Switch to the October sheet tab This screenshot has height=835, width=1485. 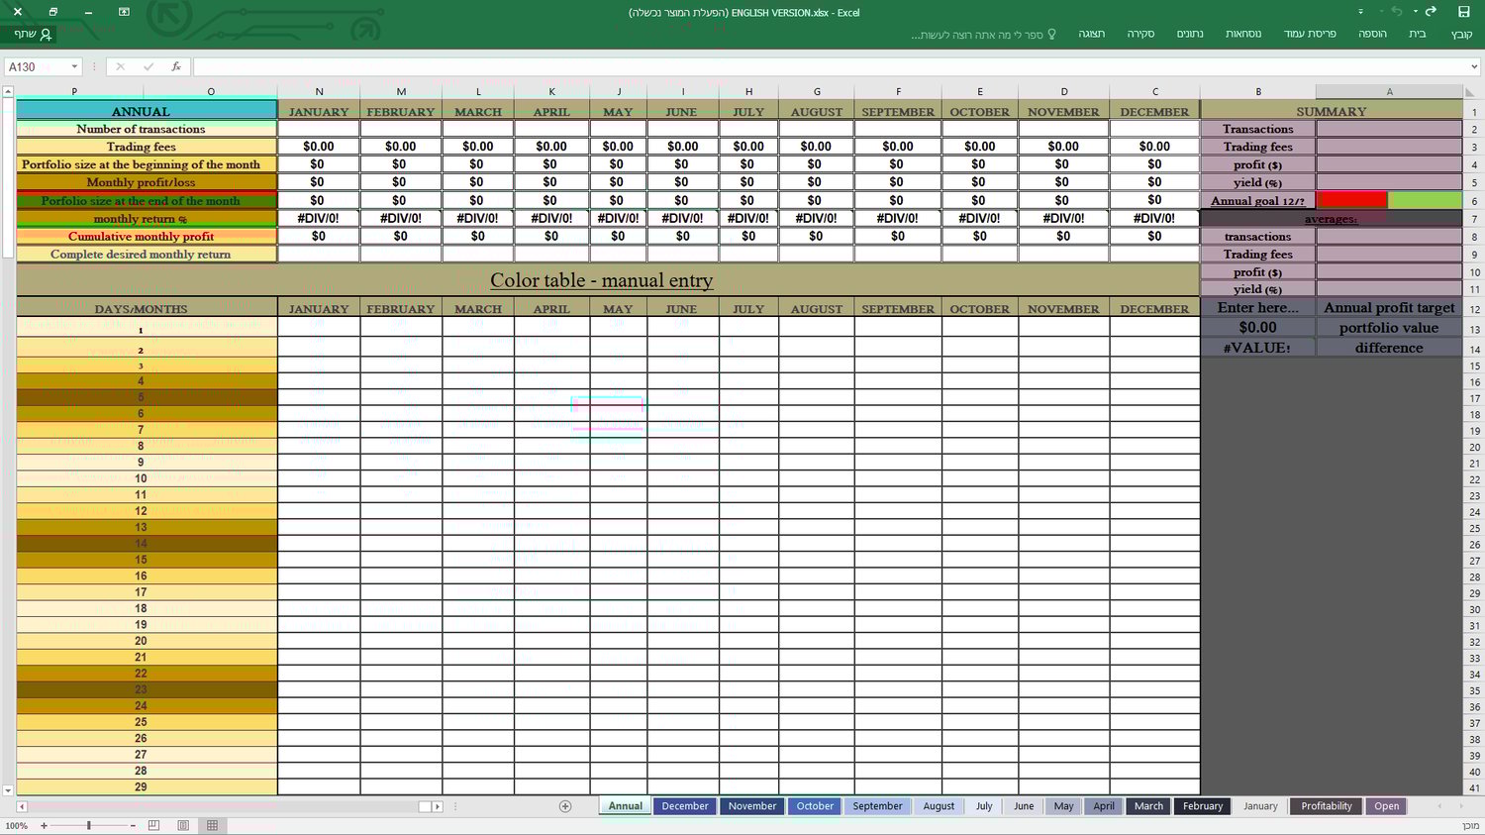[815, 806]
